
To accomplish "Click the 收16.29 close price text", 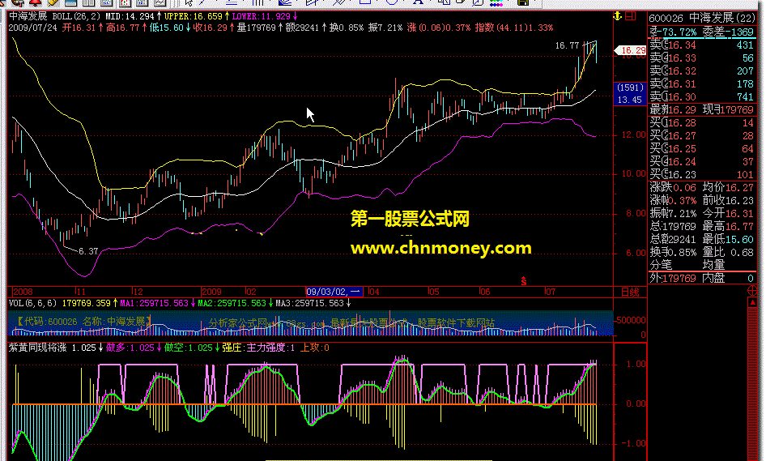I will tap(210, 28).
